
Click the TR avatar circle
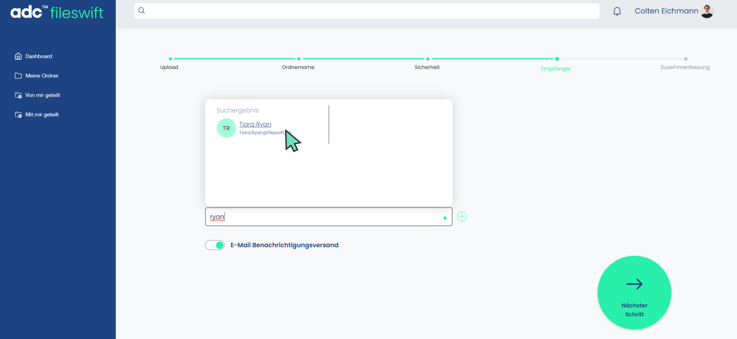[226, 128]
